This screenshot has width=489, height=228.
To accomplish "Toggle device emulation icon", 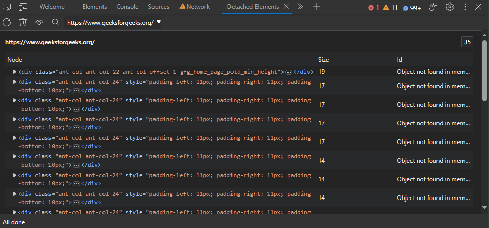I will point(23,7).
